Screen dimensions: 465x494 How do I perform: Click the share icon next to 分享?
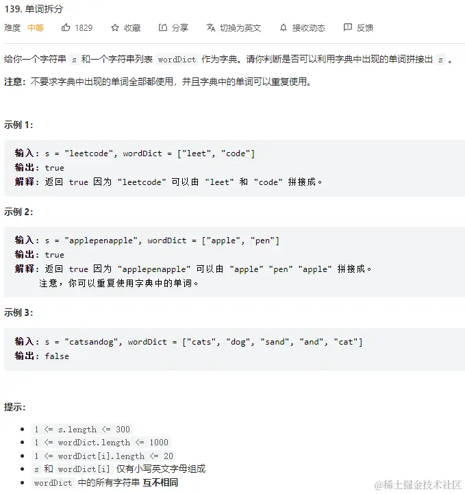coord(163,27)
